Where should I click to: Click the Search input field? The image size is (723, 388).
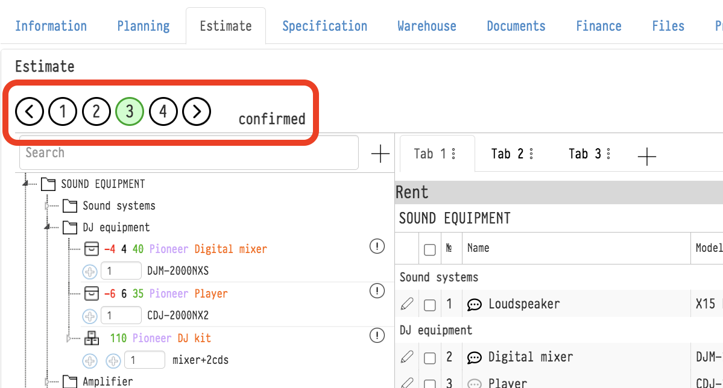pos(189,153)
